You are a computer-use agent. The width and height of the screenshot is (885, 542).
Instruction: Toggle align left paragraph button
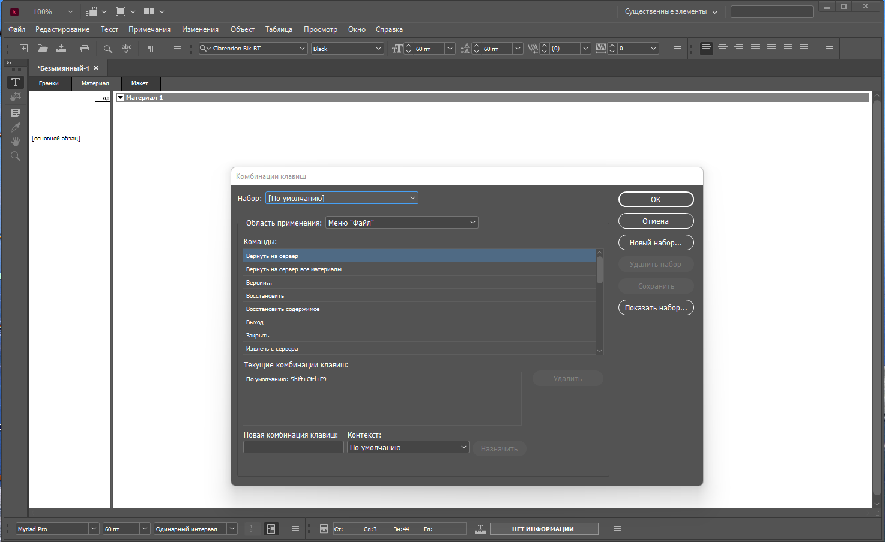pyautogui.click(x=707, y=49)
